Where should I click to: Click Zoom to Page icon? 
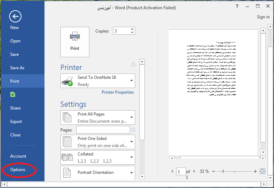point(262,171)
